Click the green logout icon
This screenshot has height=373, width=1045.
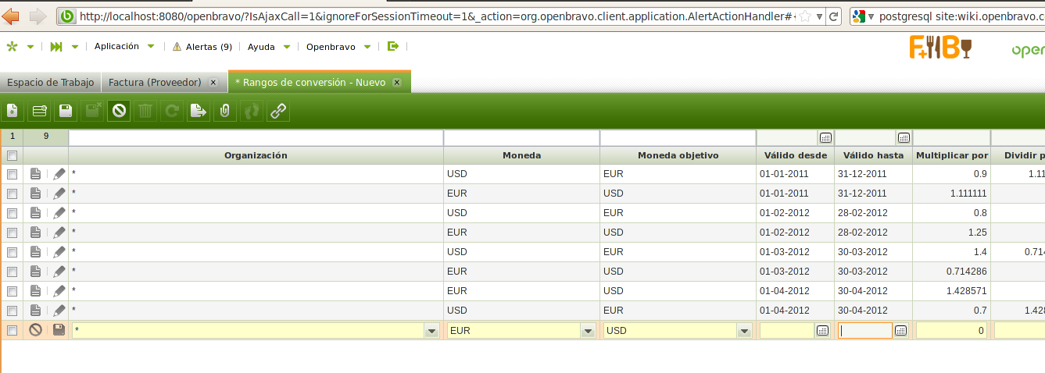click(x=393, y=47)
